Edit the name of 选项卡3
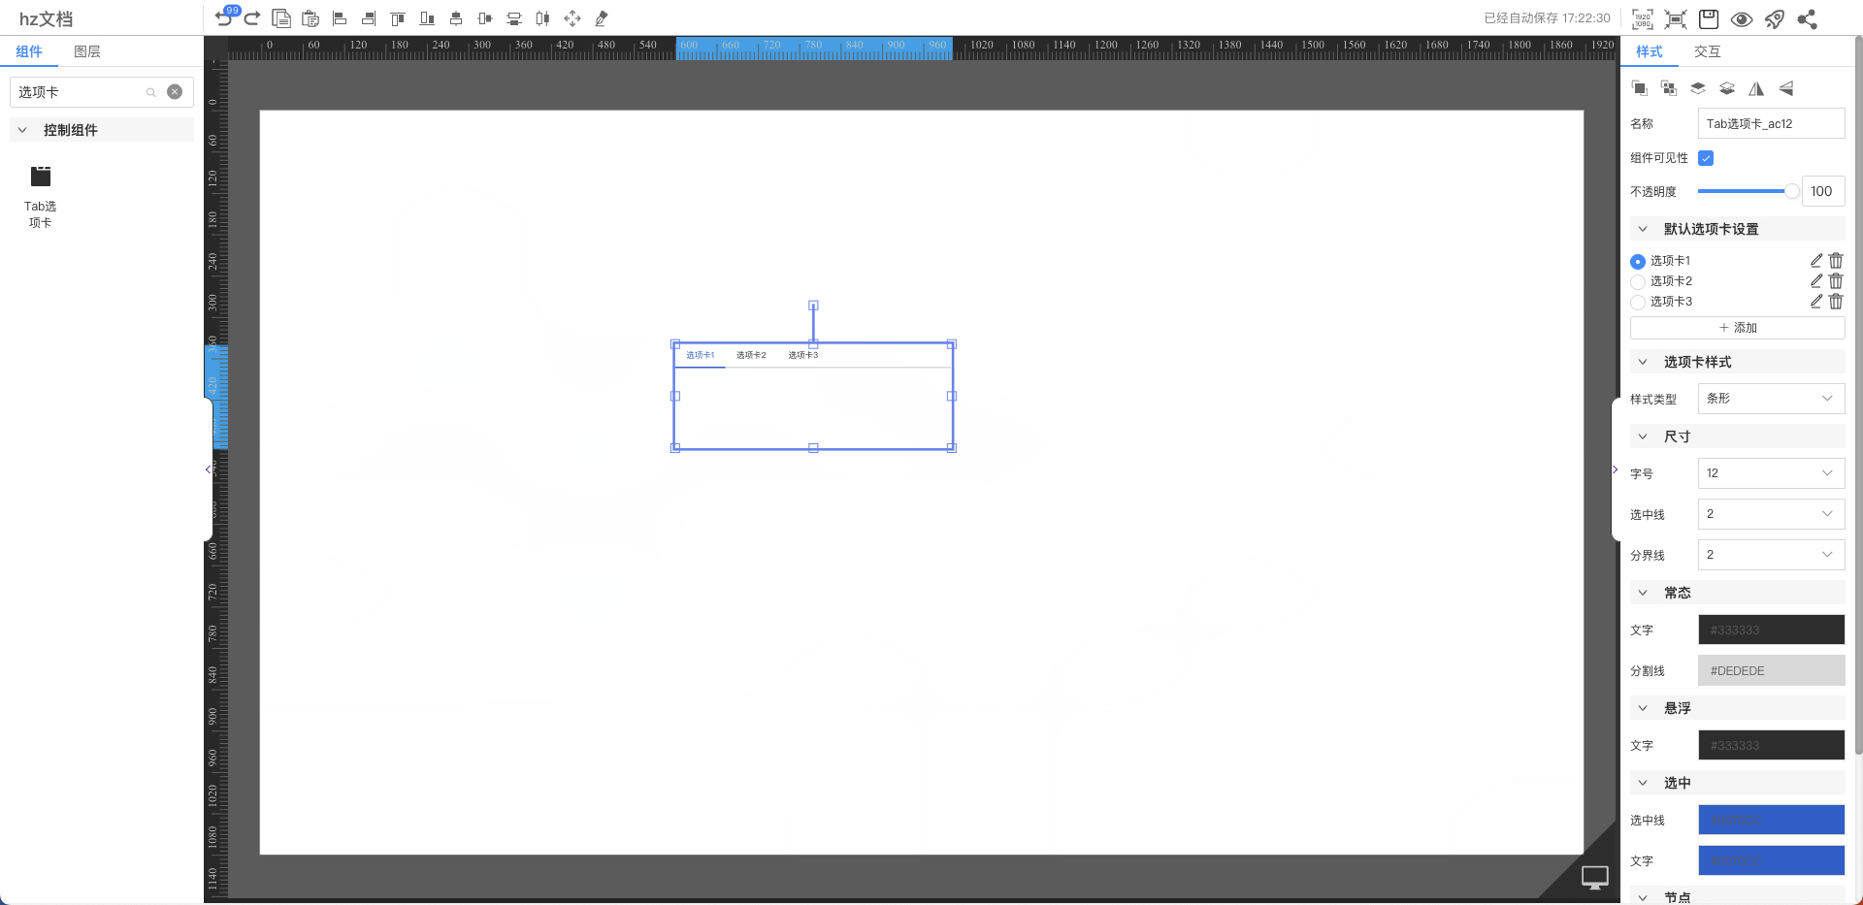 (x=1816, y=301)
